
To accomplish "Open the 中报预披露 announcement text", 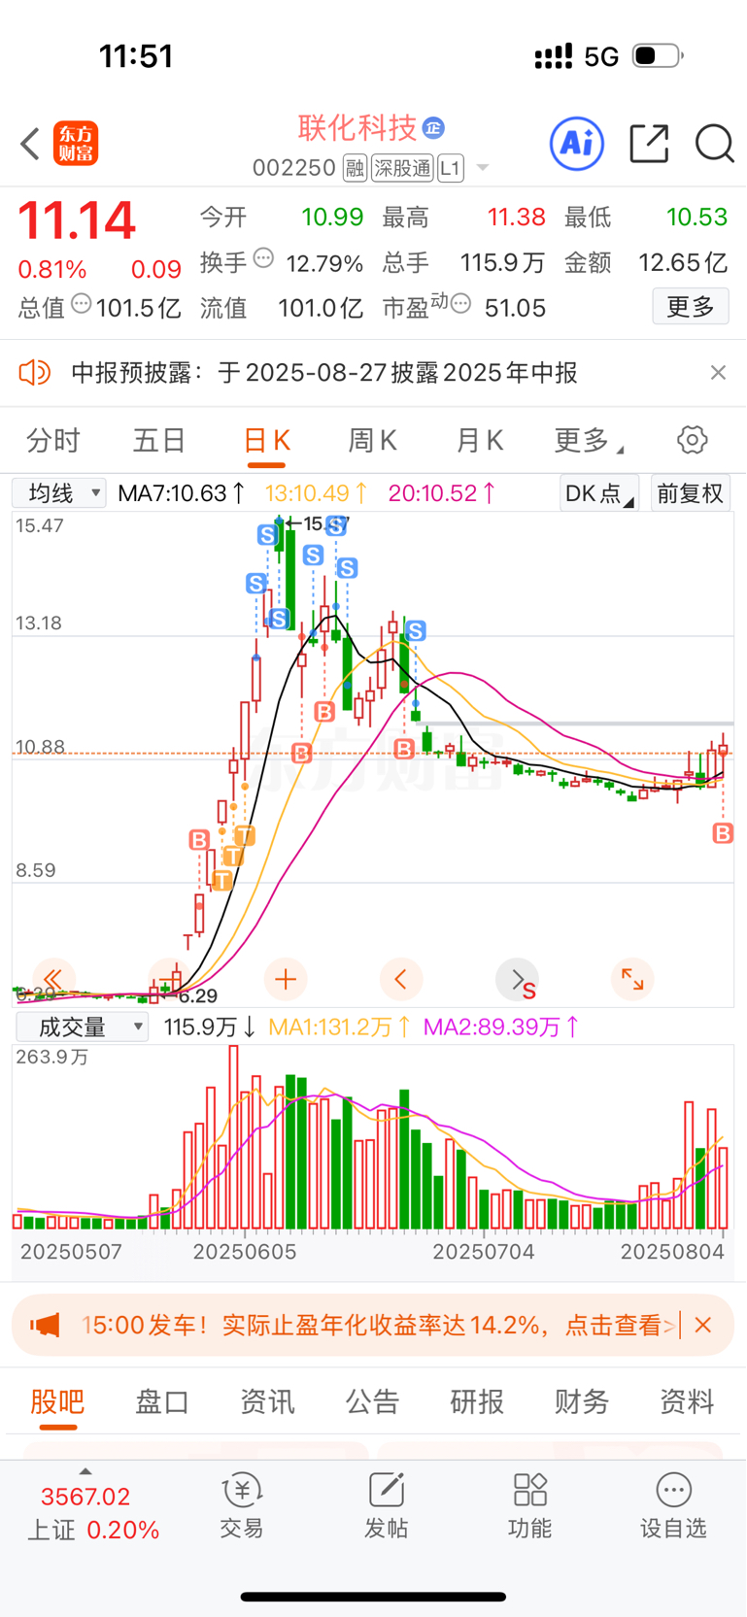I will [x=324, y=373].
